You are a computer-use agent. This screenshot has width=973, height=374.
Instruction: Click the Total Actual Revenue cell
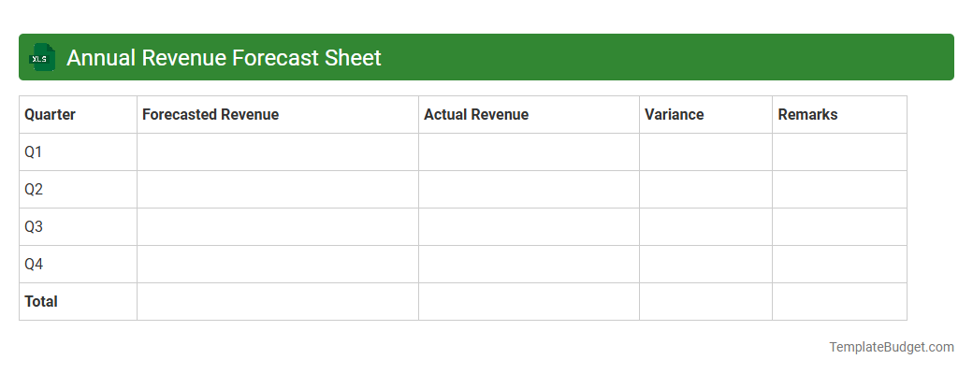[530, 301]
